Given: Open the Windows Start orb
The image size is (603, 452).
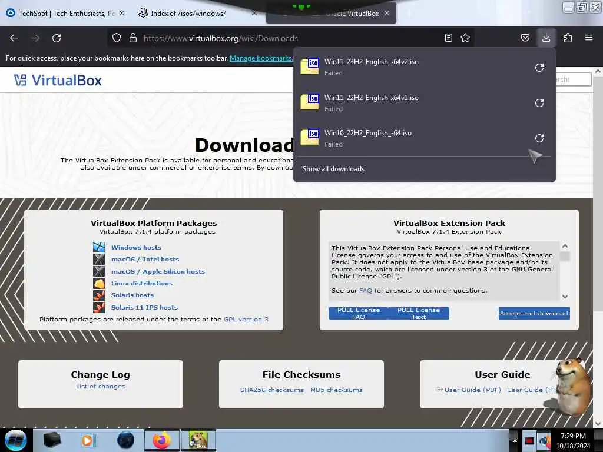Looking at the screenshot, I should tap(16, 440).
